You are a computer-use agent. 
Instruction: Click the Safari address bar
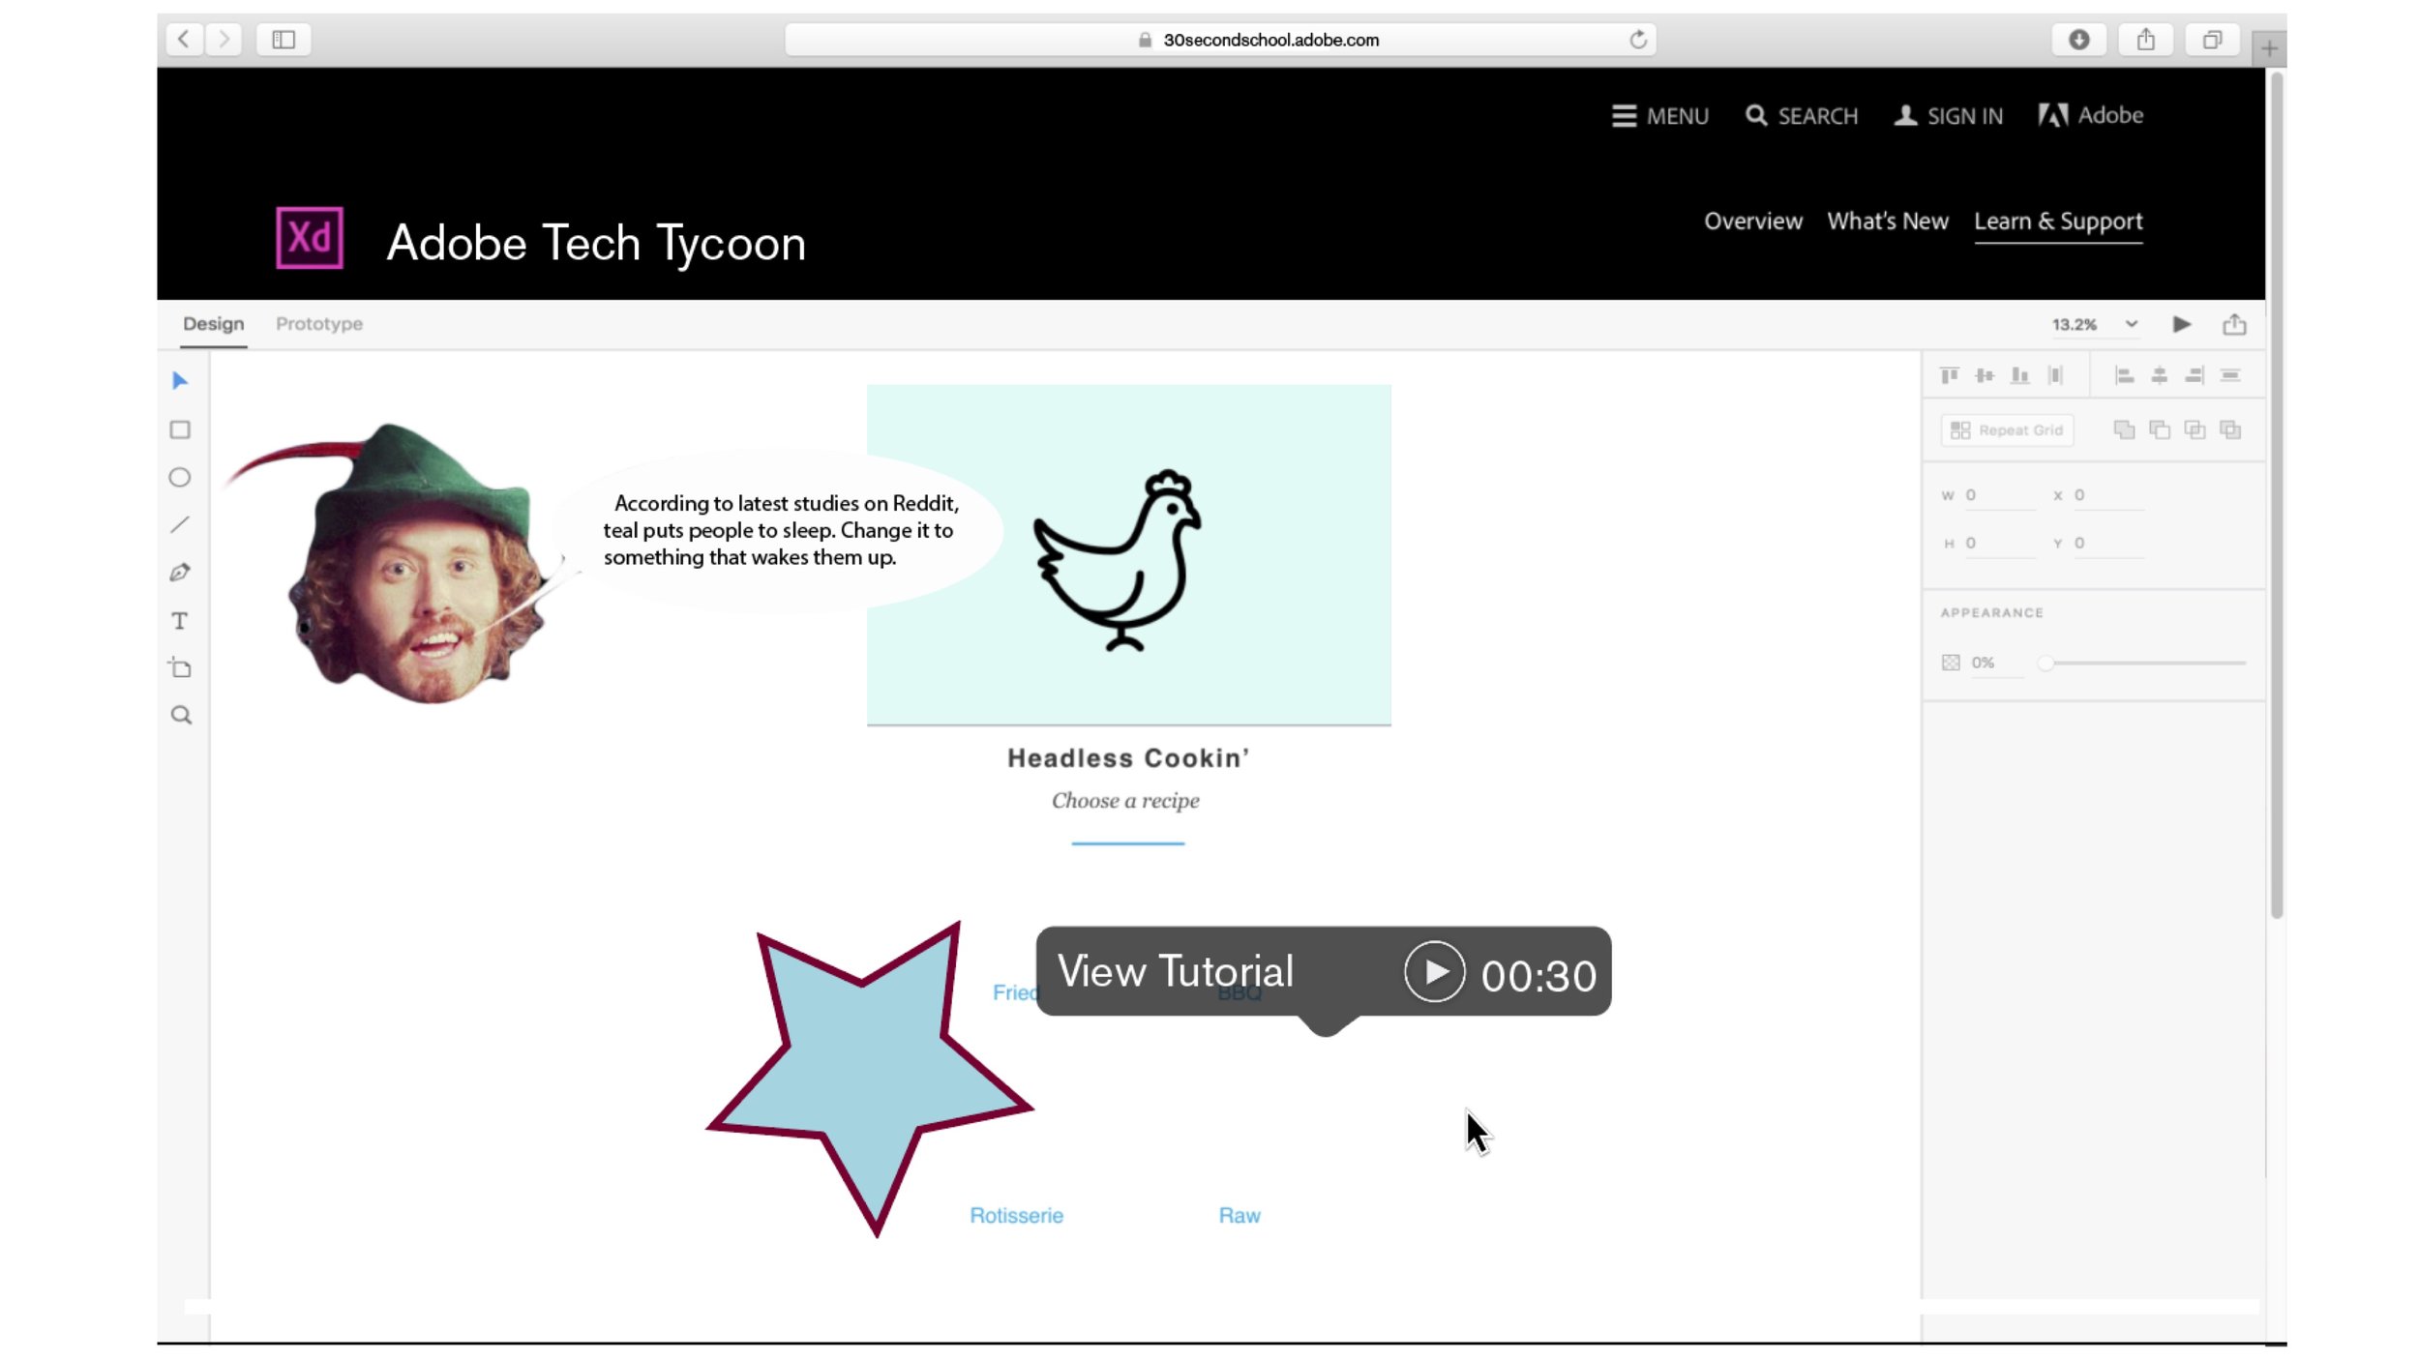tap(1219, 40)
